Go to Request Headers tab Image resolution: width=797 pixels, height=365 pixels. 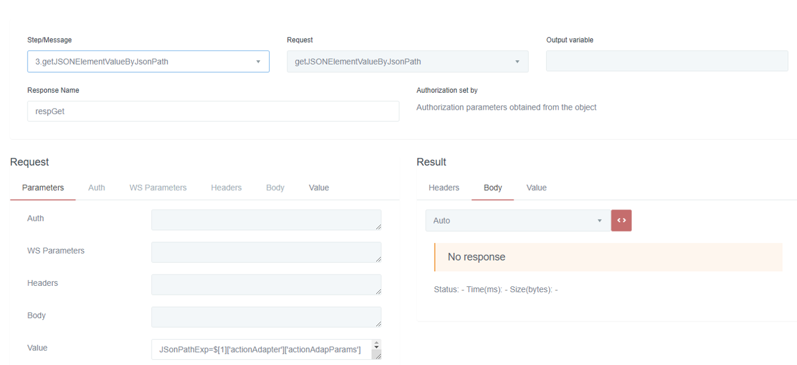(226, 188)
